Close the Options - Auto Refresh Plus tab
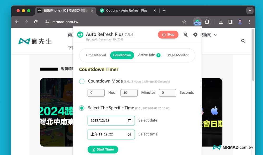 [154, 10]
